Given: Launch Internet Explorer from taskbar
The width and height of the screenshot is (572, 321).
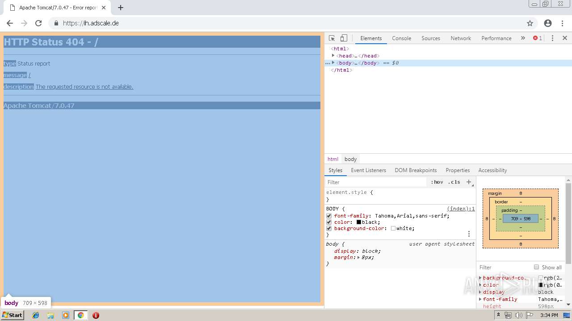Looking at the screenshot, I should click(36, 315).
